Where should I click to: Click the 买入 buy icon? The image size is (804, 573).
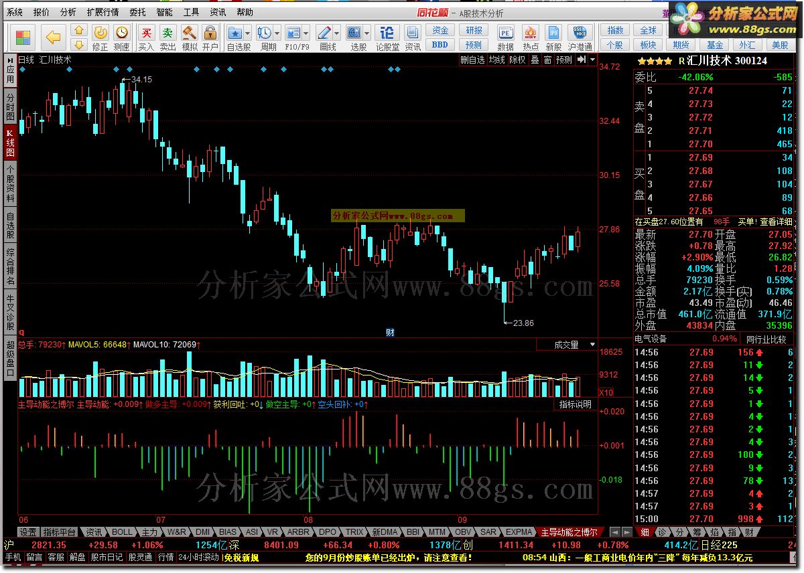click(x=146, y=32)
